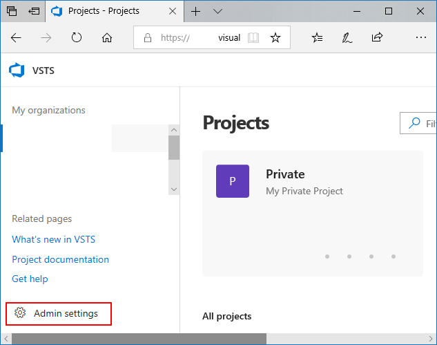The height and width of the screenshot is (345, 437).
Task: Select the Projects - Projects browser tab
Action: point(115,11)
